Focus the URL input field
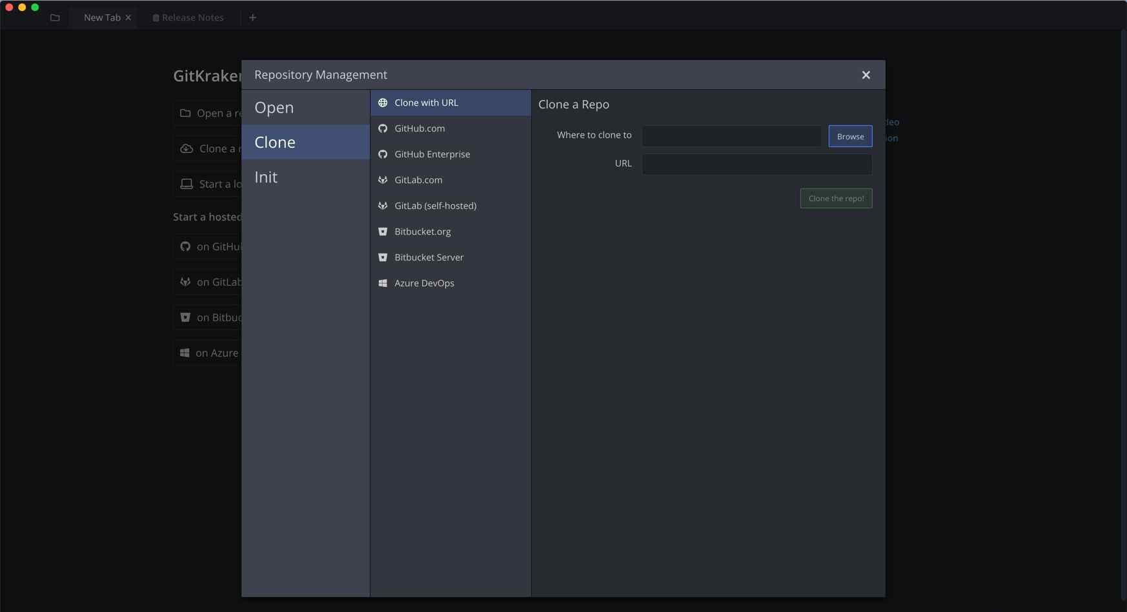The width and height of the screenshot is (1127, 612). [757, 164]
